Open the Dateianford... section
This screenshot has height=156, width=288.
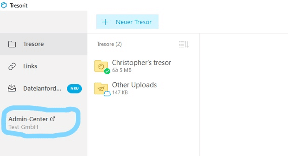point(44,88)
